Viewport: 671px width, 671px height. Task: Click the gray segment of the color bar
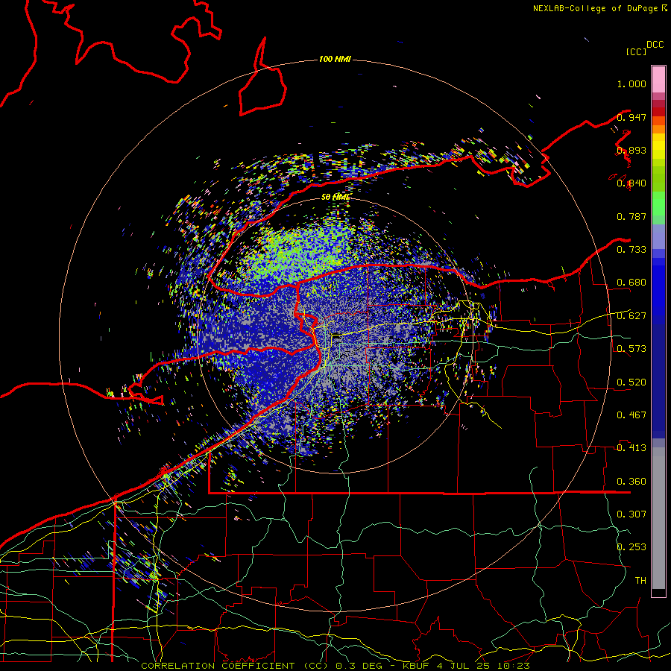click(658, 518)
